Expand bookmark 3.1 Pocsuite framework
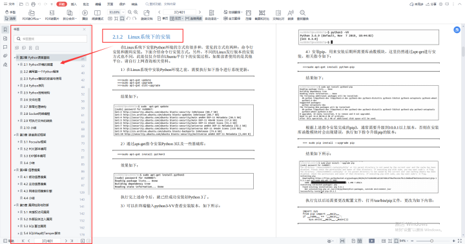 [x=18, y=142]
